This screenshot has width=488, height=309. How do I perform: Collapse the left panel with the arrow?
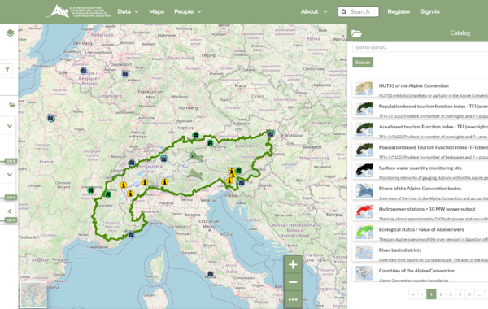9,211
